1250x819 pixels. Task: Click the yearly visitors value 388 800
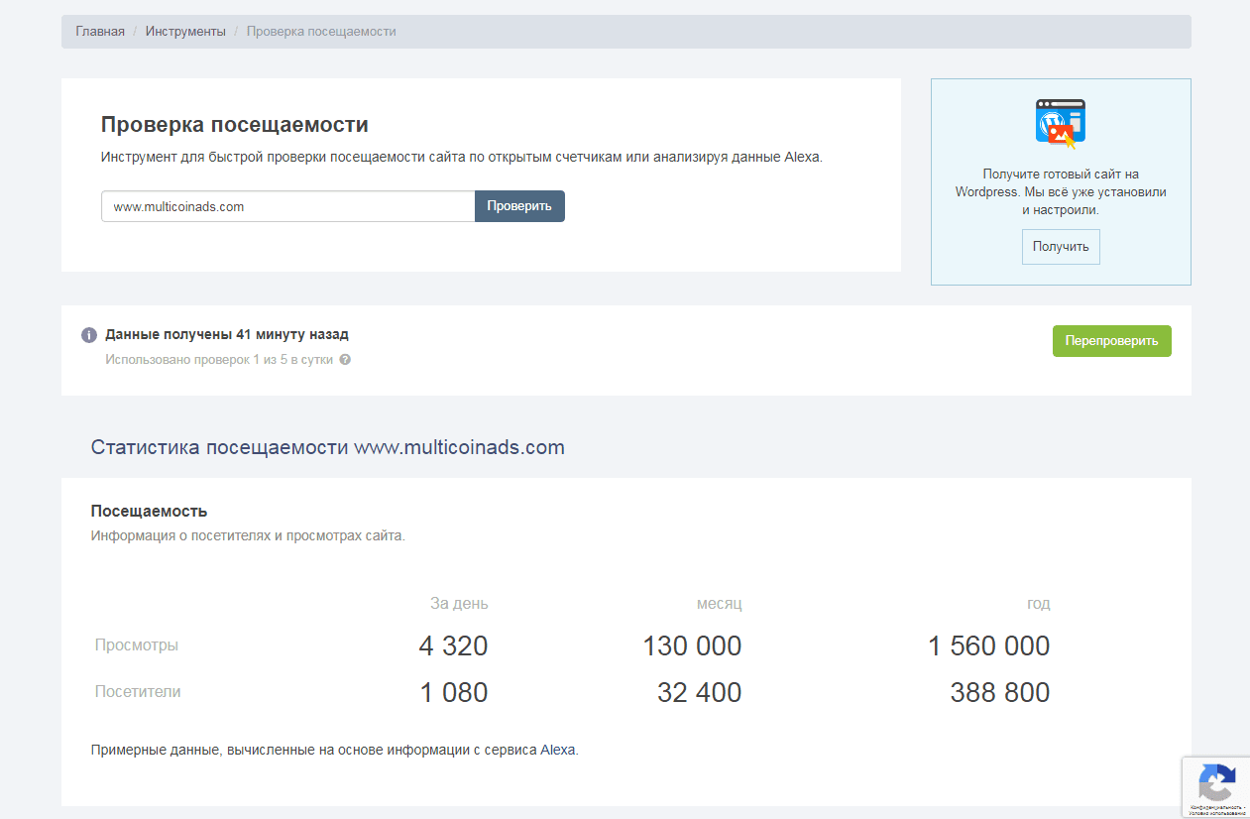coord(998,692)
